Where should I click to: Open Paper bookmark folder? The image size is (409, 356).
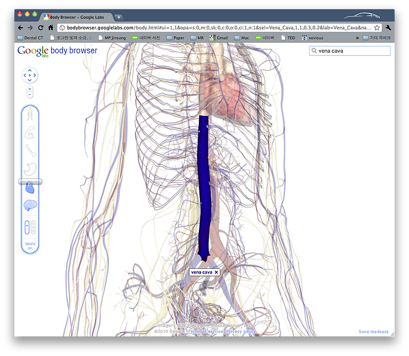coord(176,38)
